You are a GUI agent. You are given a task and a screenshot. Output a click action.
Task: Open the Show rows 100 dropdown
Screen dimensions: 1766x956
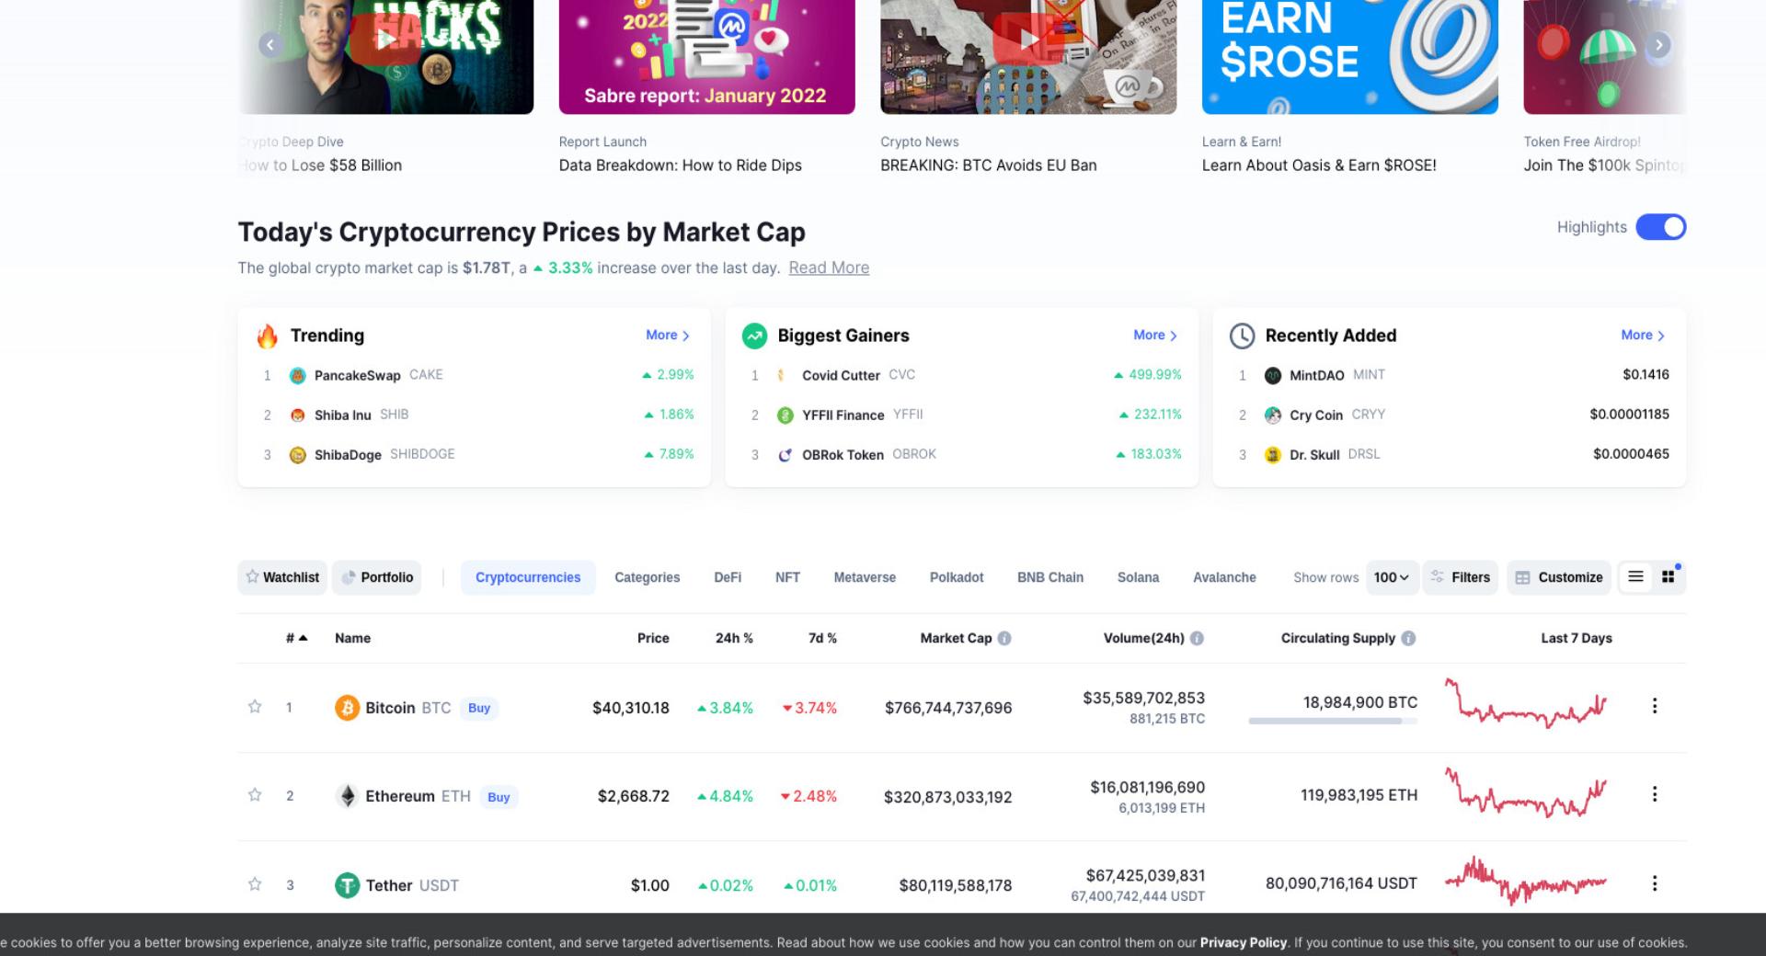1392,577
